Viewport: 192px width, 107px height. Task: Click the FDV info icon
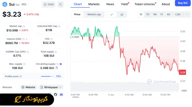pos(52,39)
